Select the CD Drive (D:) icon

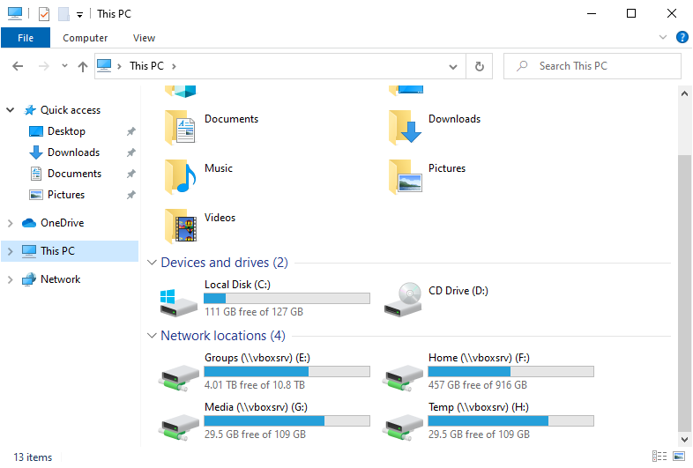tap(403, 300)
